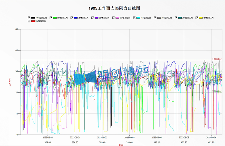Viewport: 225px width, 146px height.
Task: Hide the 55# pressure curve via checkbox
Action: 113,18
